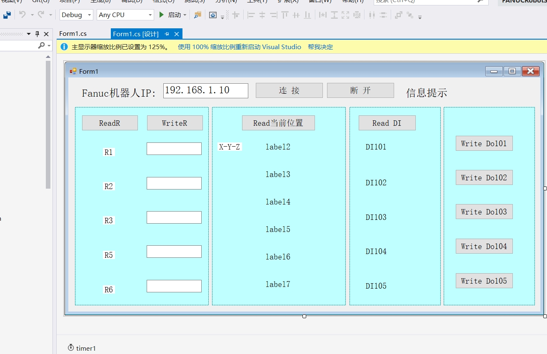Click the side panel vertical scrollbar
Viewport: 547px width, 354px height.
[x=48, y=125]
